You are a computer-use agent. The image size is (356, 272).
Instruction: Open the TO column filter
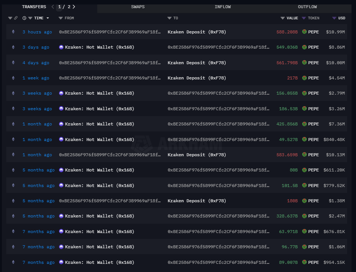169,18
